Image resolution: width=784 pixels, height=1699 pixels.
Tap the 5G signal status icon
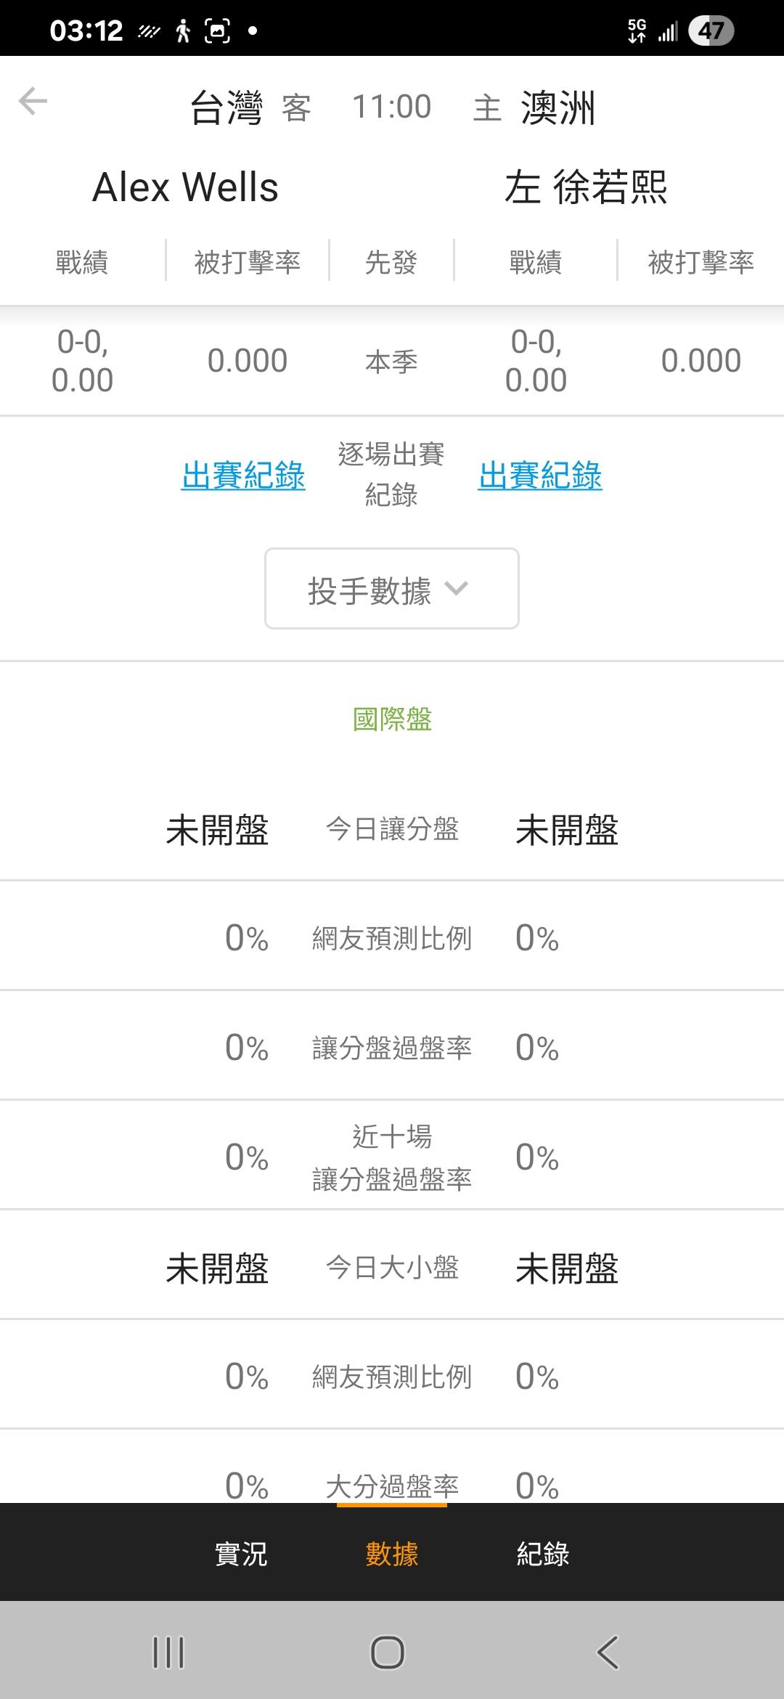point(637,30)
